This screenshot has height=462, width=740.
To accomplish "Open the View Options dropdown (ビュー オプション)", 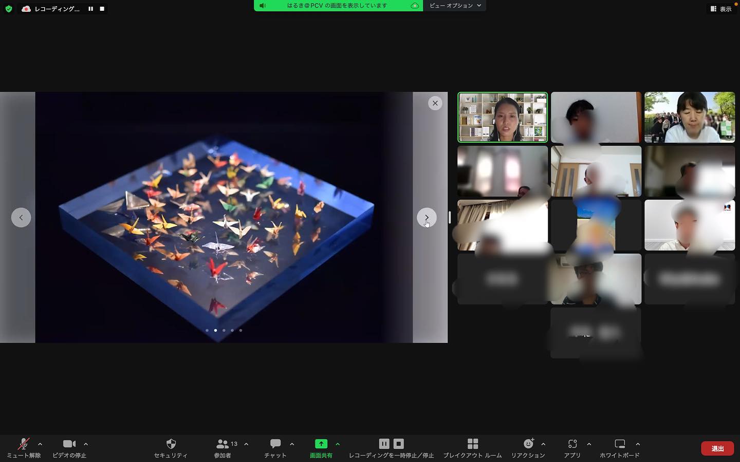I will (x=455, y=6).
